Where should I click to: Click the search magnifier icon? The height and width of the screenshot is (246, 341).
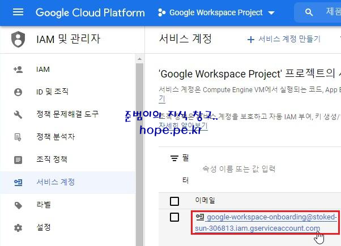pyautogui.click(x=309, y=12)
